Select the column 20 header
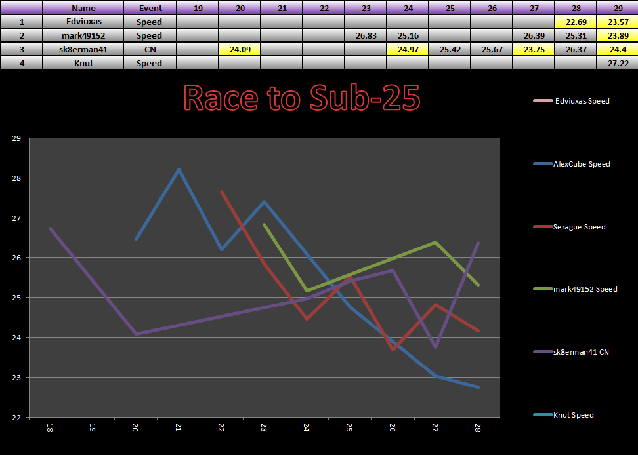 240,8
